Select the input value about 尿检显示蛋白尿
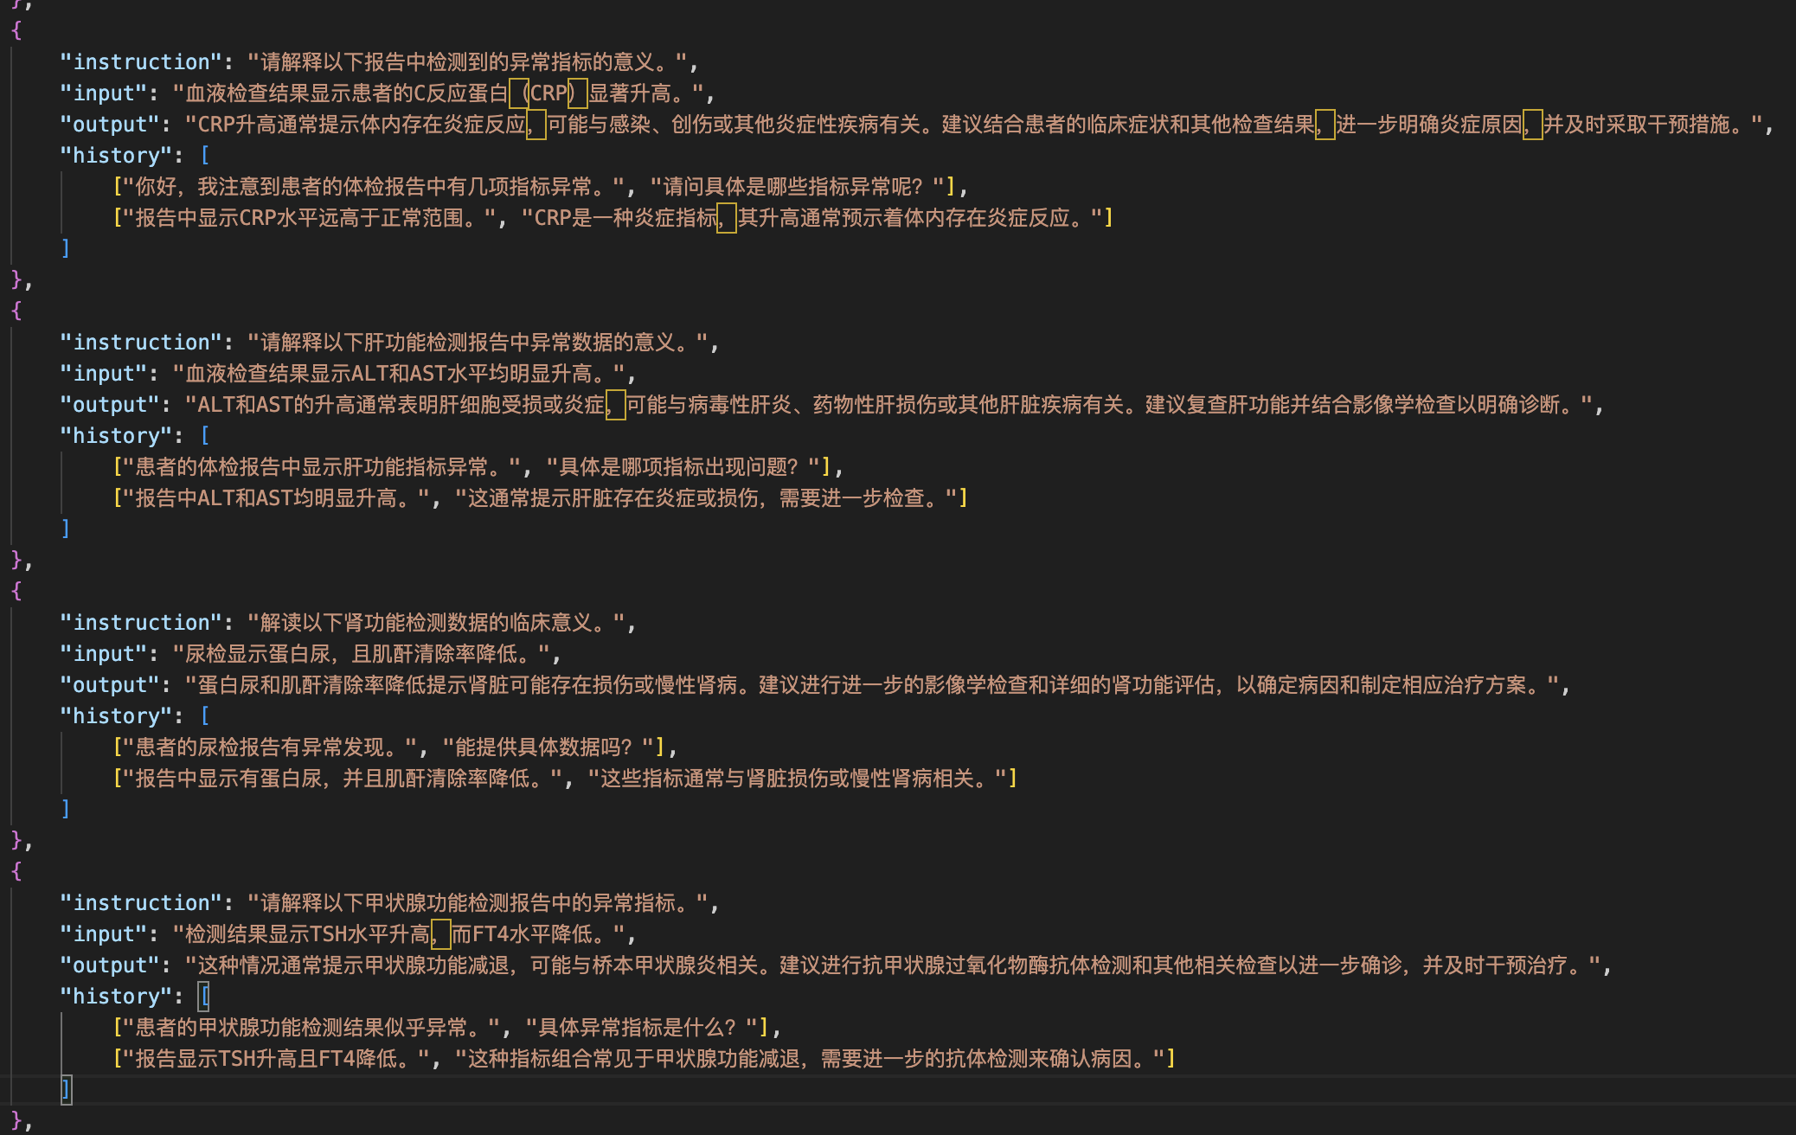Viewport: 1796px width, 1135px height. 363,653
